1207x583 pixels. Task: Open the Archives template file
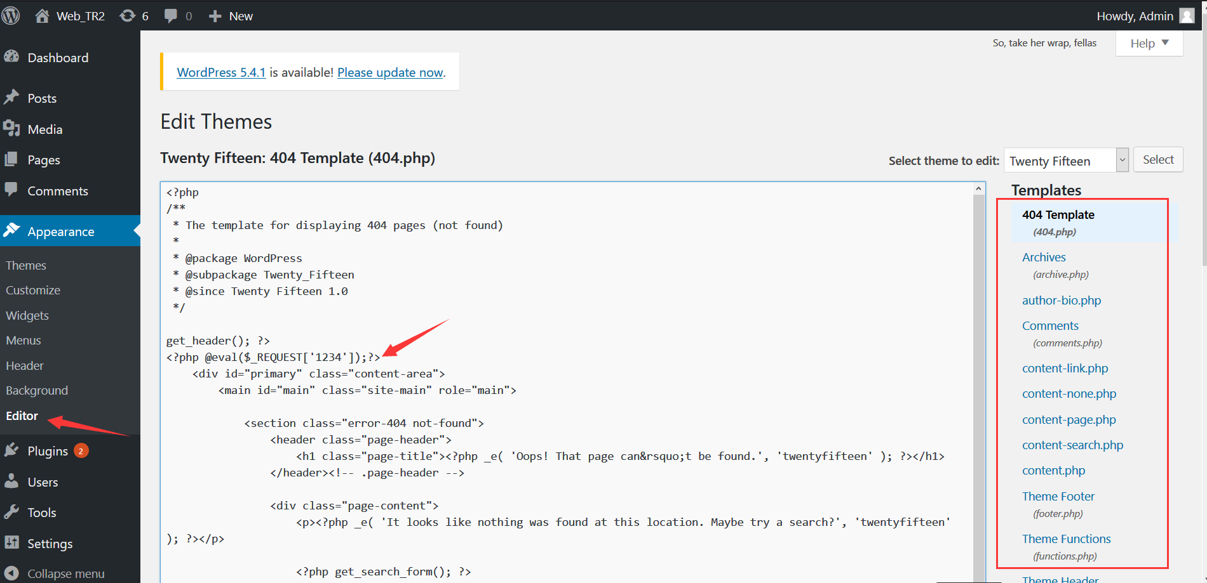coord(1044,257)
